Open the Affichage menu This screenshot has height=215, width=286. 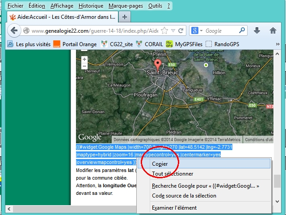click(x=62, y=6)
